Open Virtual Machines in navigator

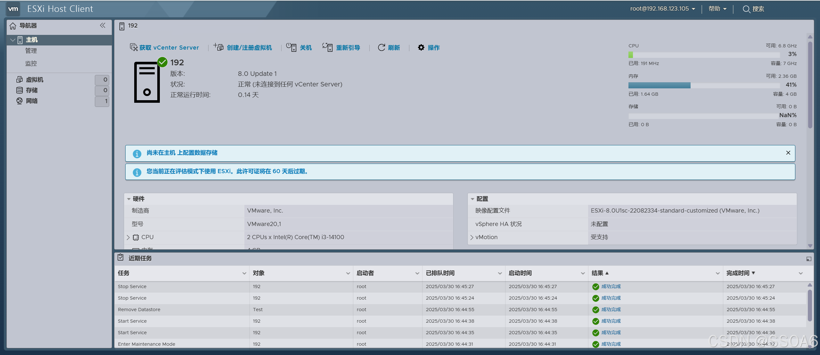[35, 80]
